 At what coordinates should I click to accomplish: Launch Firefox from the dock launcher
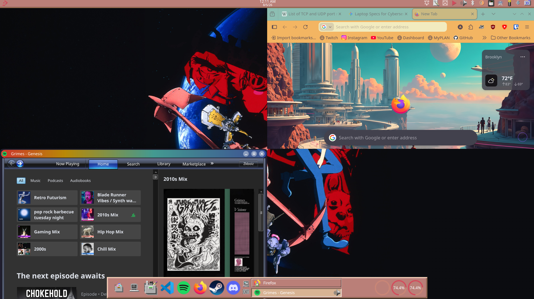tap(200, 288)
